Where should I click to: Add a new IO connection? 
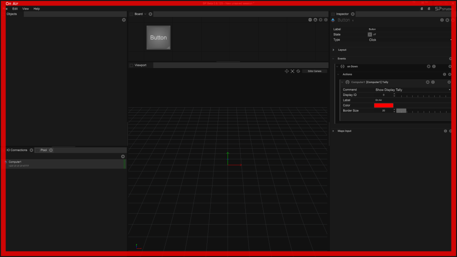[x=123, y=157]
